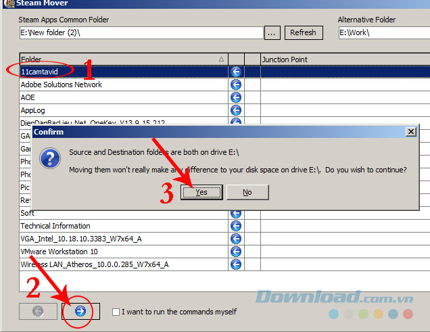Click the Refresh button

(304, 32)
